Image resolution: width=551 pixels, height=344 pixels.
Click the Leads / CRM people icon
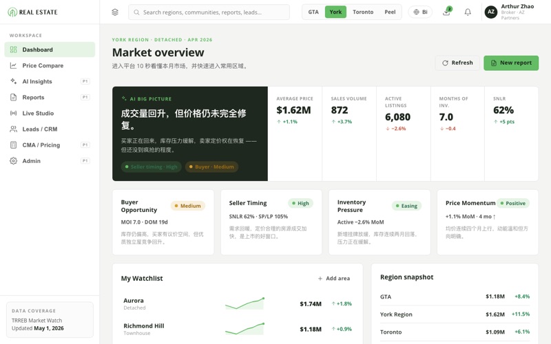coord(13,129)
